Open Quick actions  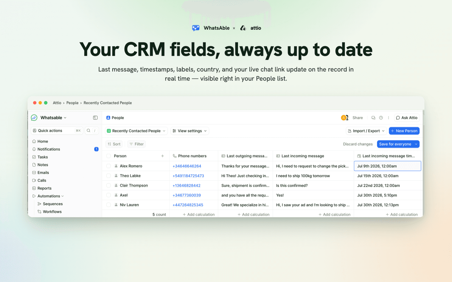[56, 131]
